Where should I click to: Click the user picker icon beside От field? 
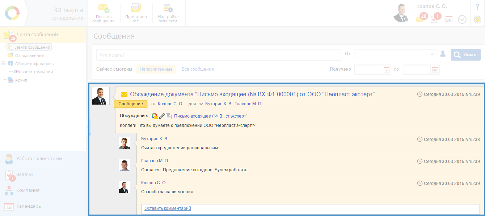[443, 54]
